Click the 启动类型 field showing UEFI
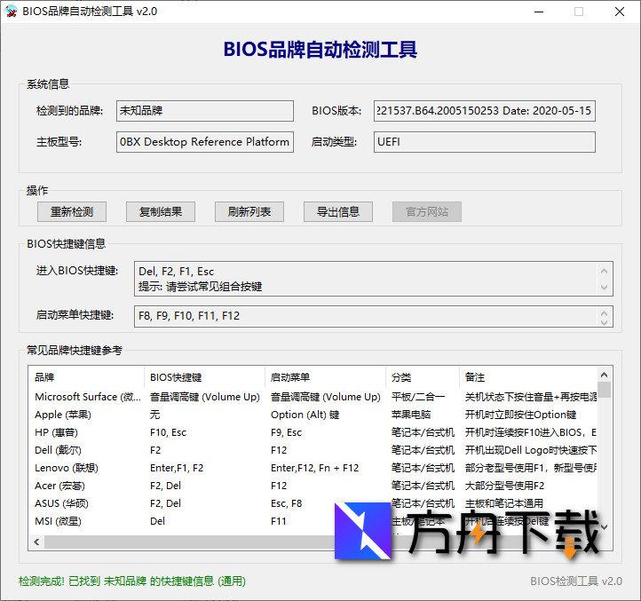This screenshot has height=601, width=641. coord(485,142)
